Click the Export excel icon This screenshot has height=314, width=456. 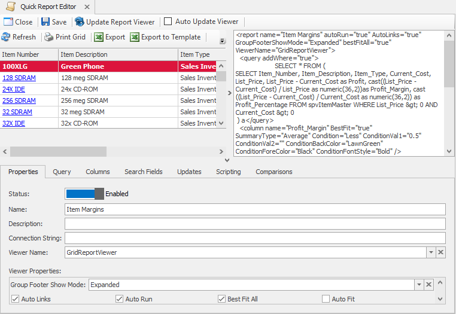(x=99, y=37)
